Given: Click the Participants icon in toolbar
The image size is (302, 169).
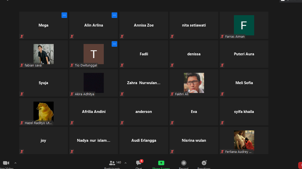Looking at the screenshot, I should pos(112,163).
